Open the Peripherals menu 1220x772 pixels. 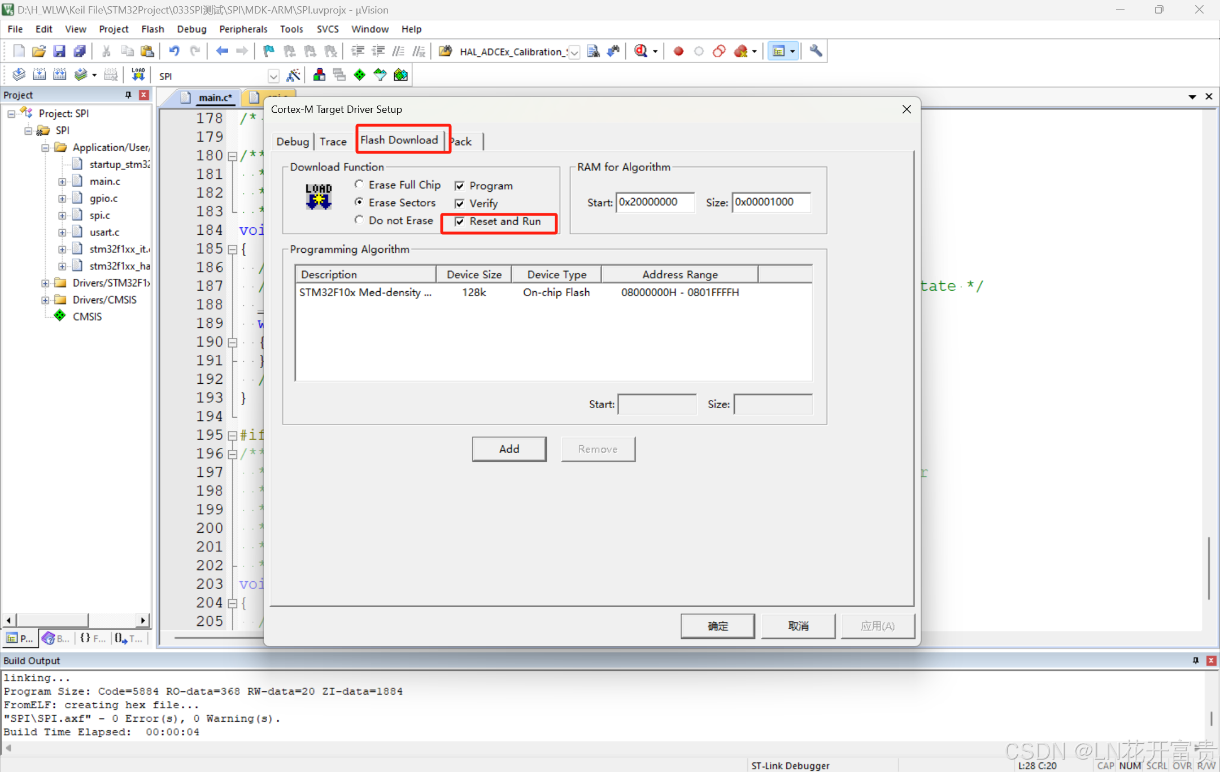tap(243, 29)
